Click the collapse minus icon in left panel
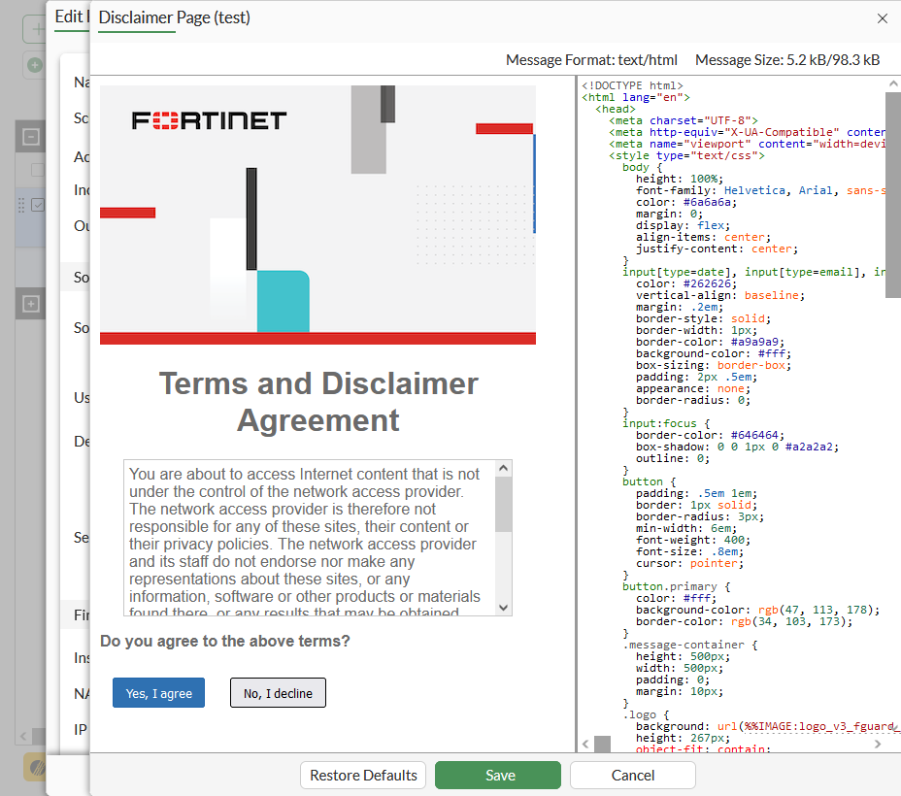This screenshot has width=901, height=796. 31,137
